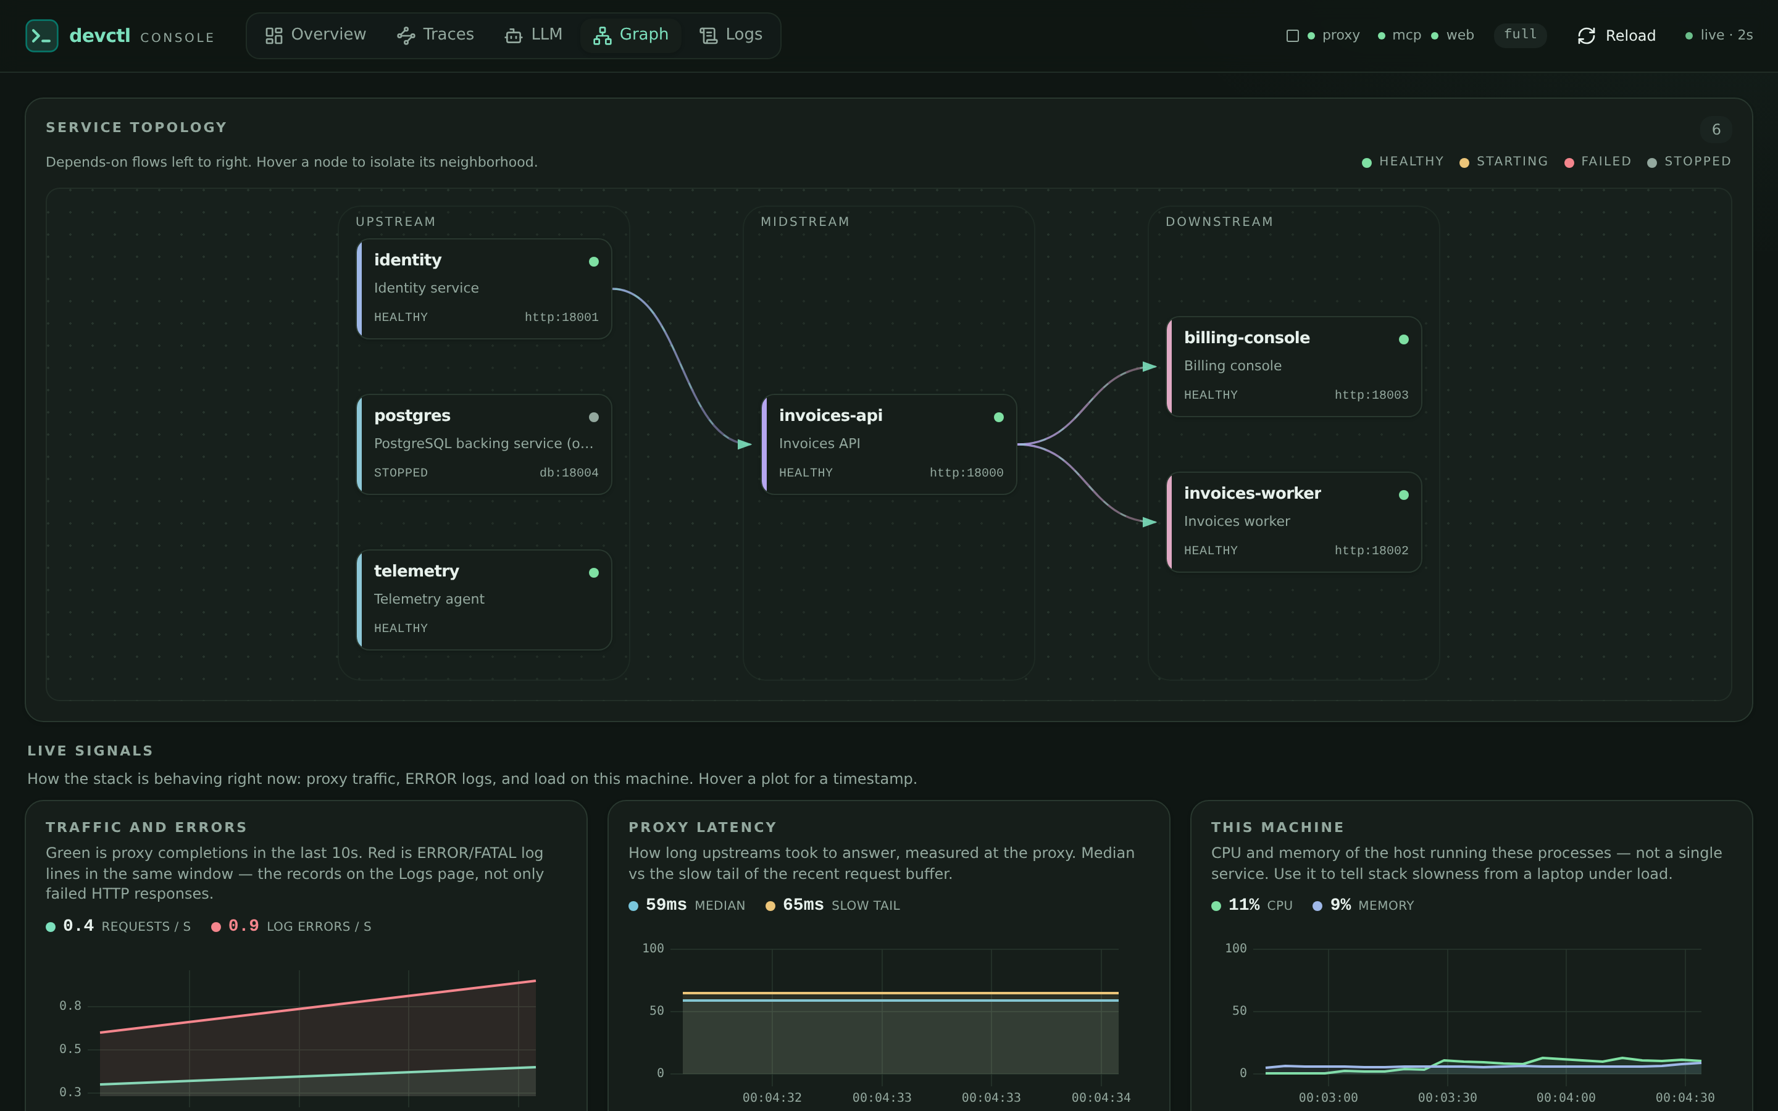1778x1111 pixels.
Task: Select the invoices-worker node card
Action: pyautogui.click(x=1294, y=522)
